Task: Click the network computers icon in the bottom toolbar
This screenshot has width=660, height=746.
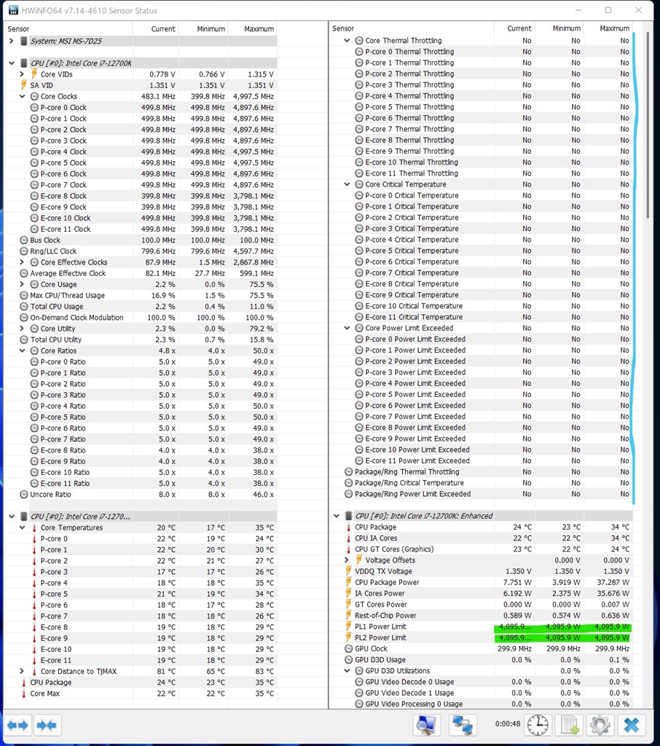Action: (x=462, y=725)
